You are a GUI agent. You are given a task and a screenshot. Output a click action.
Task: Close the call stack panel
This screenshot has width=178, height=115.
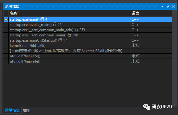click(173, 6)
